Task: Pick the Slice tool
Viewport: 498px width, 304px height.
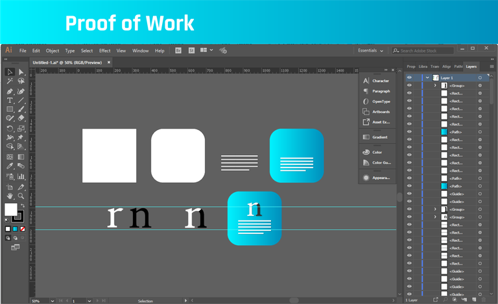Action: point(21,187)
